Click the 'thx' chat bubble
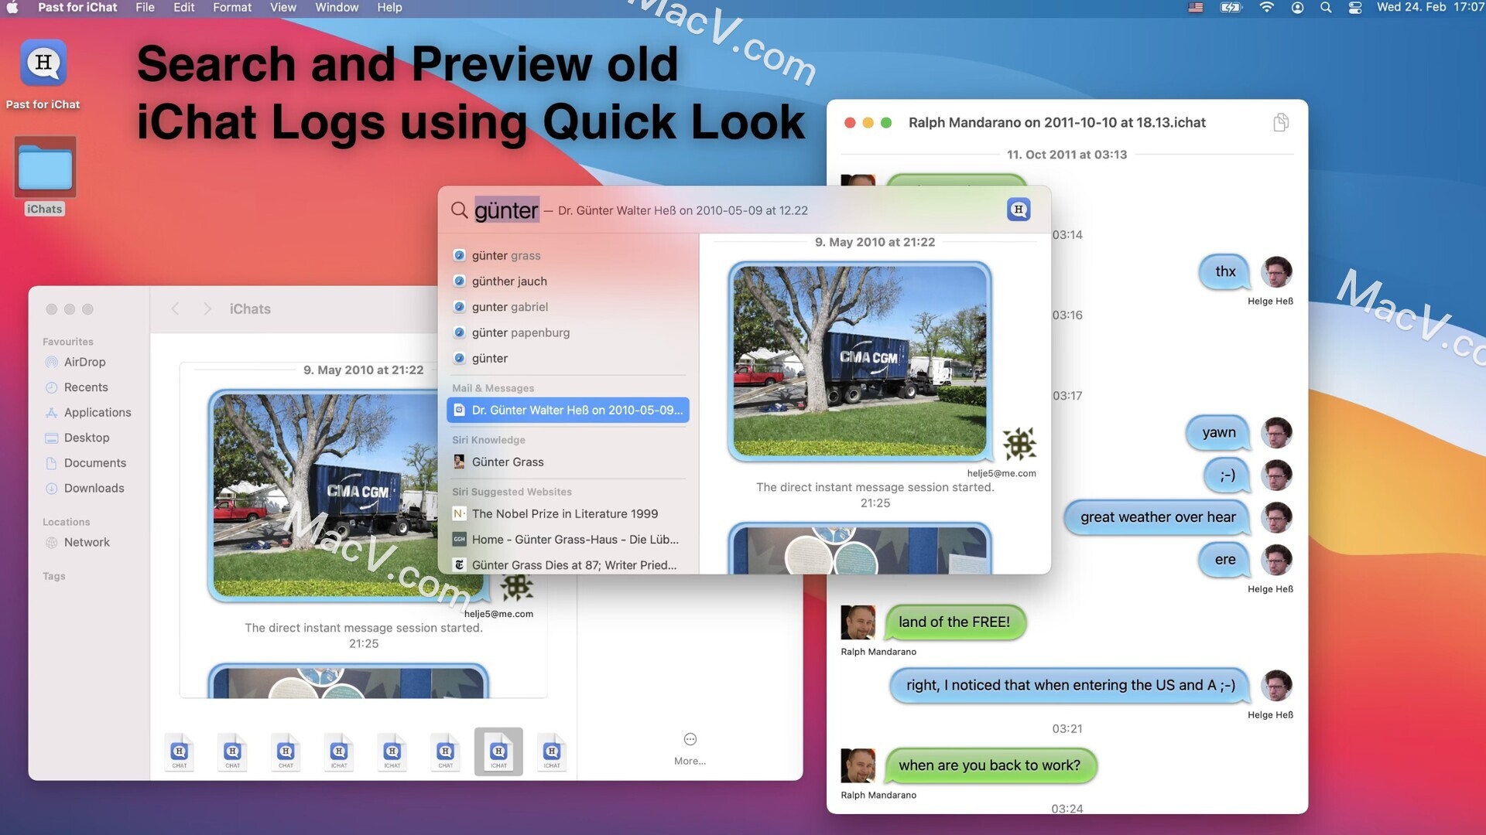 [x=1224, y=272]
